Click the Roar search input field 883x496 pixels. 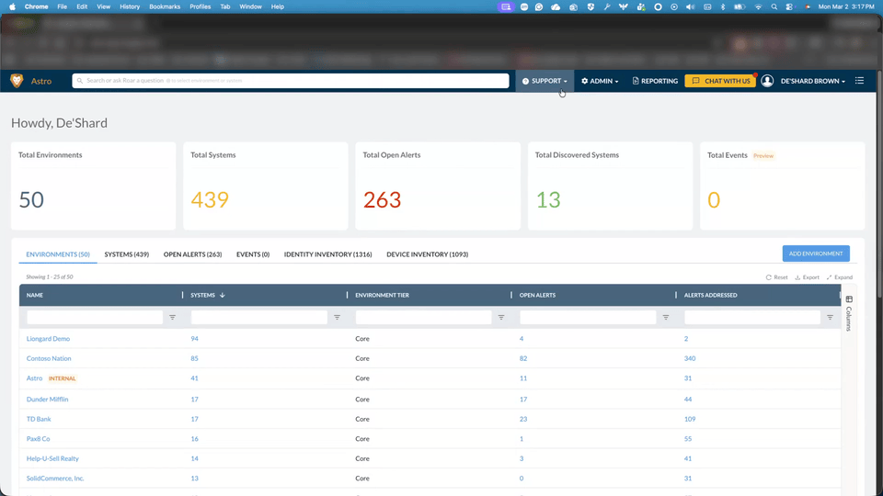(x=291, y=81)
